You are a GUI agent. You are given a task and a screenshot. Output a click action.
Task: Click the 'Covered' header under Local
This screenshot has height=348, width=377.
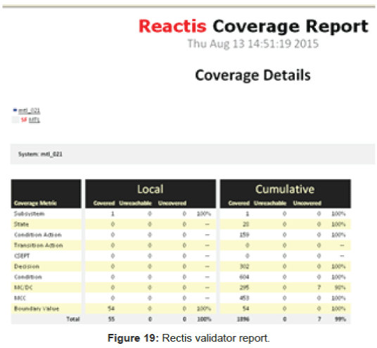pyautogui.click(x=104, y=203)
